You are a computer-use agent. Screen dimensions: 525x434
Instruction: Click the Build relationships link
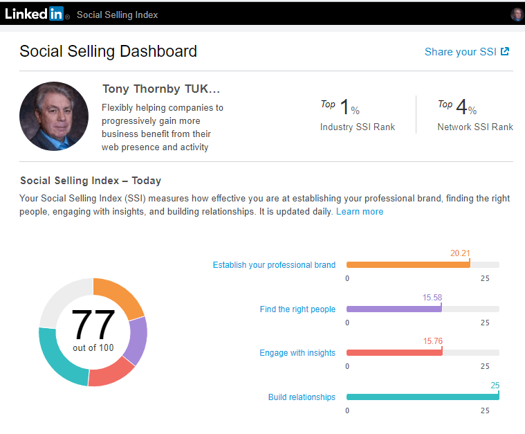pos(302,397)
